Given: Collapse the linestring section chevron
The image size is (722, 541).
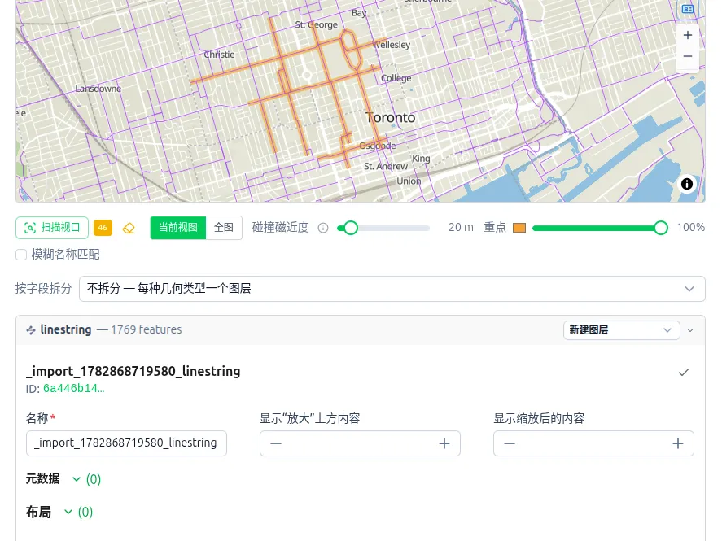Looking at the screenshot, I should click(690, 330).
